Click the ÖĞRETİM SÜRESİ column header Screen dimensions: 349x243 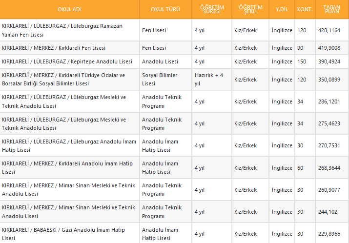211,10
